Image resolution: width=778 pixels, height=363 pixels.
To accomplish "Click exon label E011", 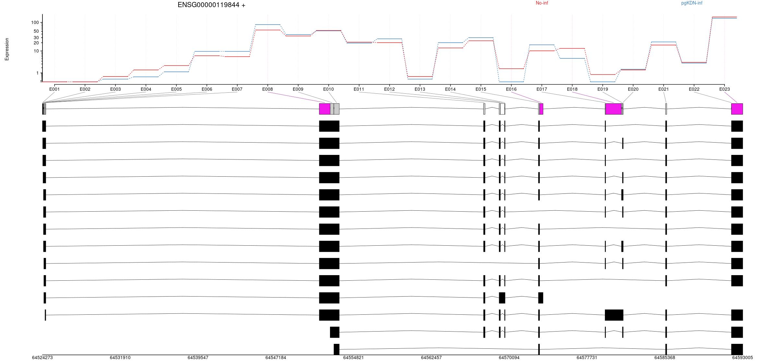I will click(x=359, y=89).
